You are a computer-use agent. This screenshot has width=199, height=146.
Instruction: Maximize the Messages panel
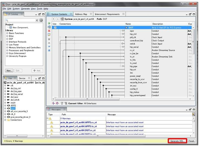coord(194,109)
